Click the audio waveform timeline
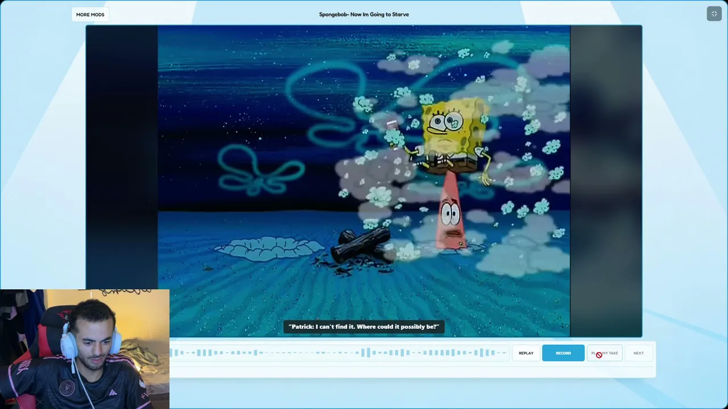 point(338,353)
